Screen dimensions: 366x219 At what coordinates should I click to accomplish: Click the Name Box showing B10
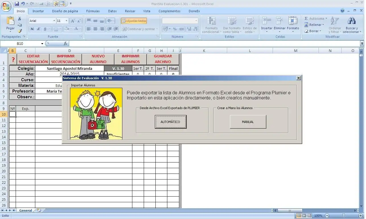[20, 43]
